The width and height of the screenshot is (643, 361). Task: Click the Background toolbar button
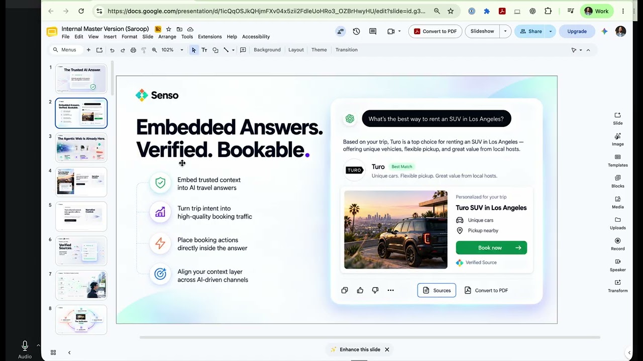pos(267,50)
